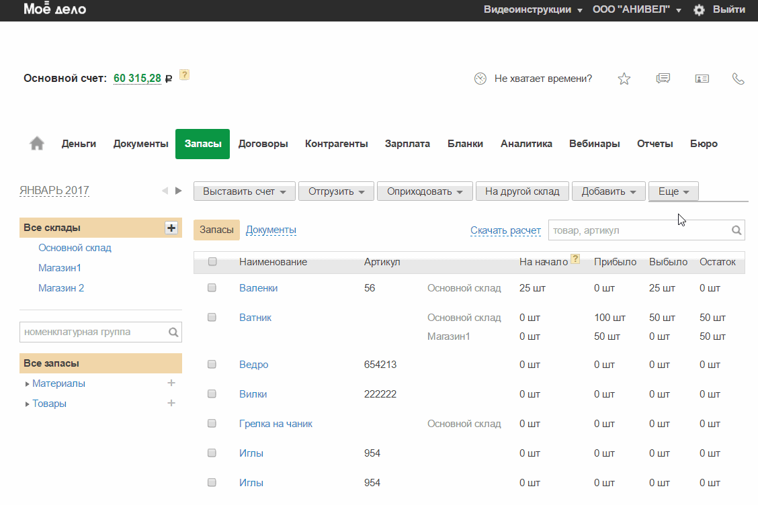Click the contact card icon

[x=702, y=79]
